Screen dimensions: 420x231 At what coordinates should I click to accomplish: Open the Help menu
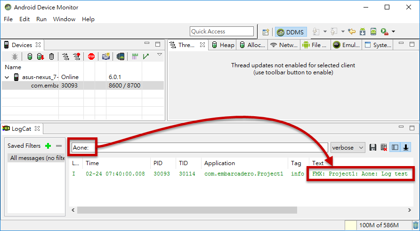[88, 19]
